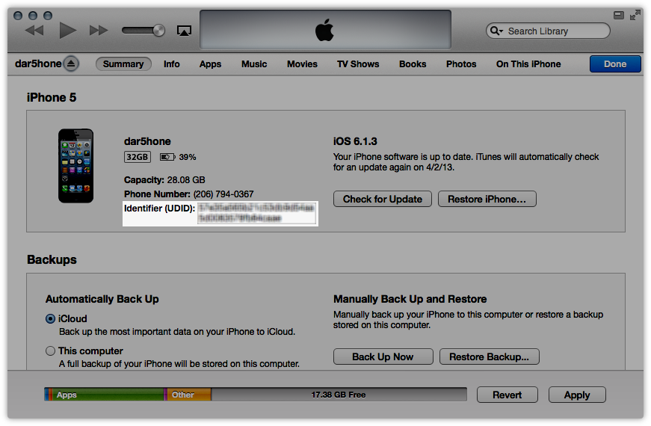Click the Revert button
The width and height of the screenshot is (651, 426).
tap(507, 395)
